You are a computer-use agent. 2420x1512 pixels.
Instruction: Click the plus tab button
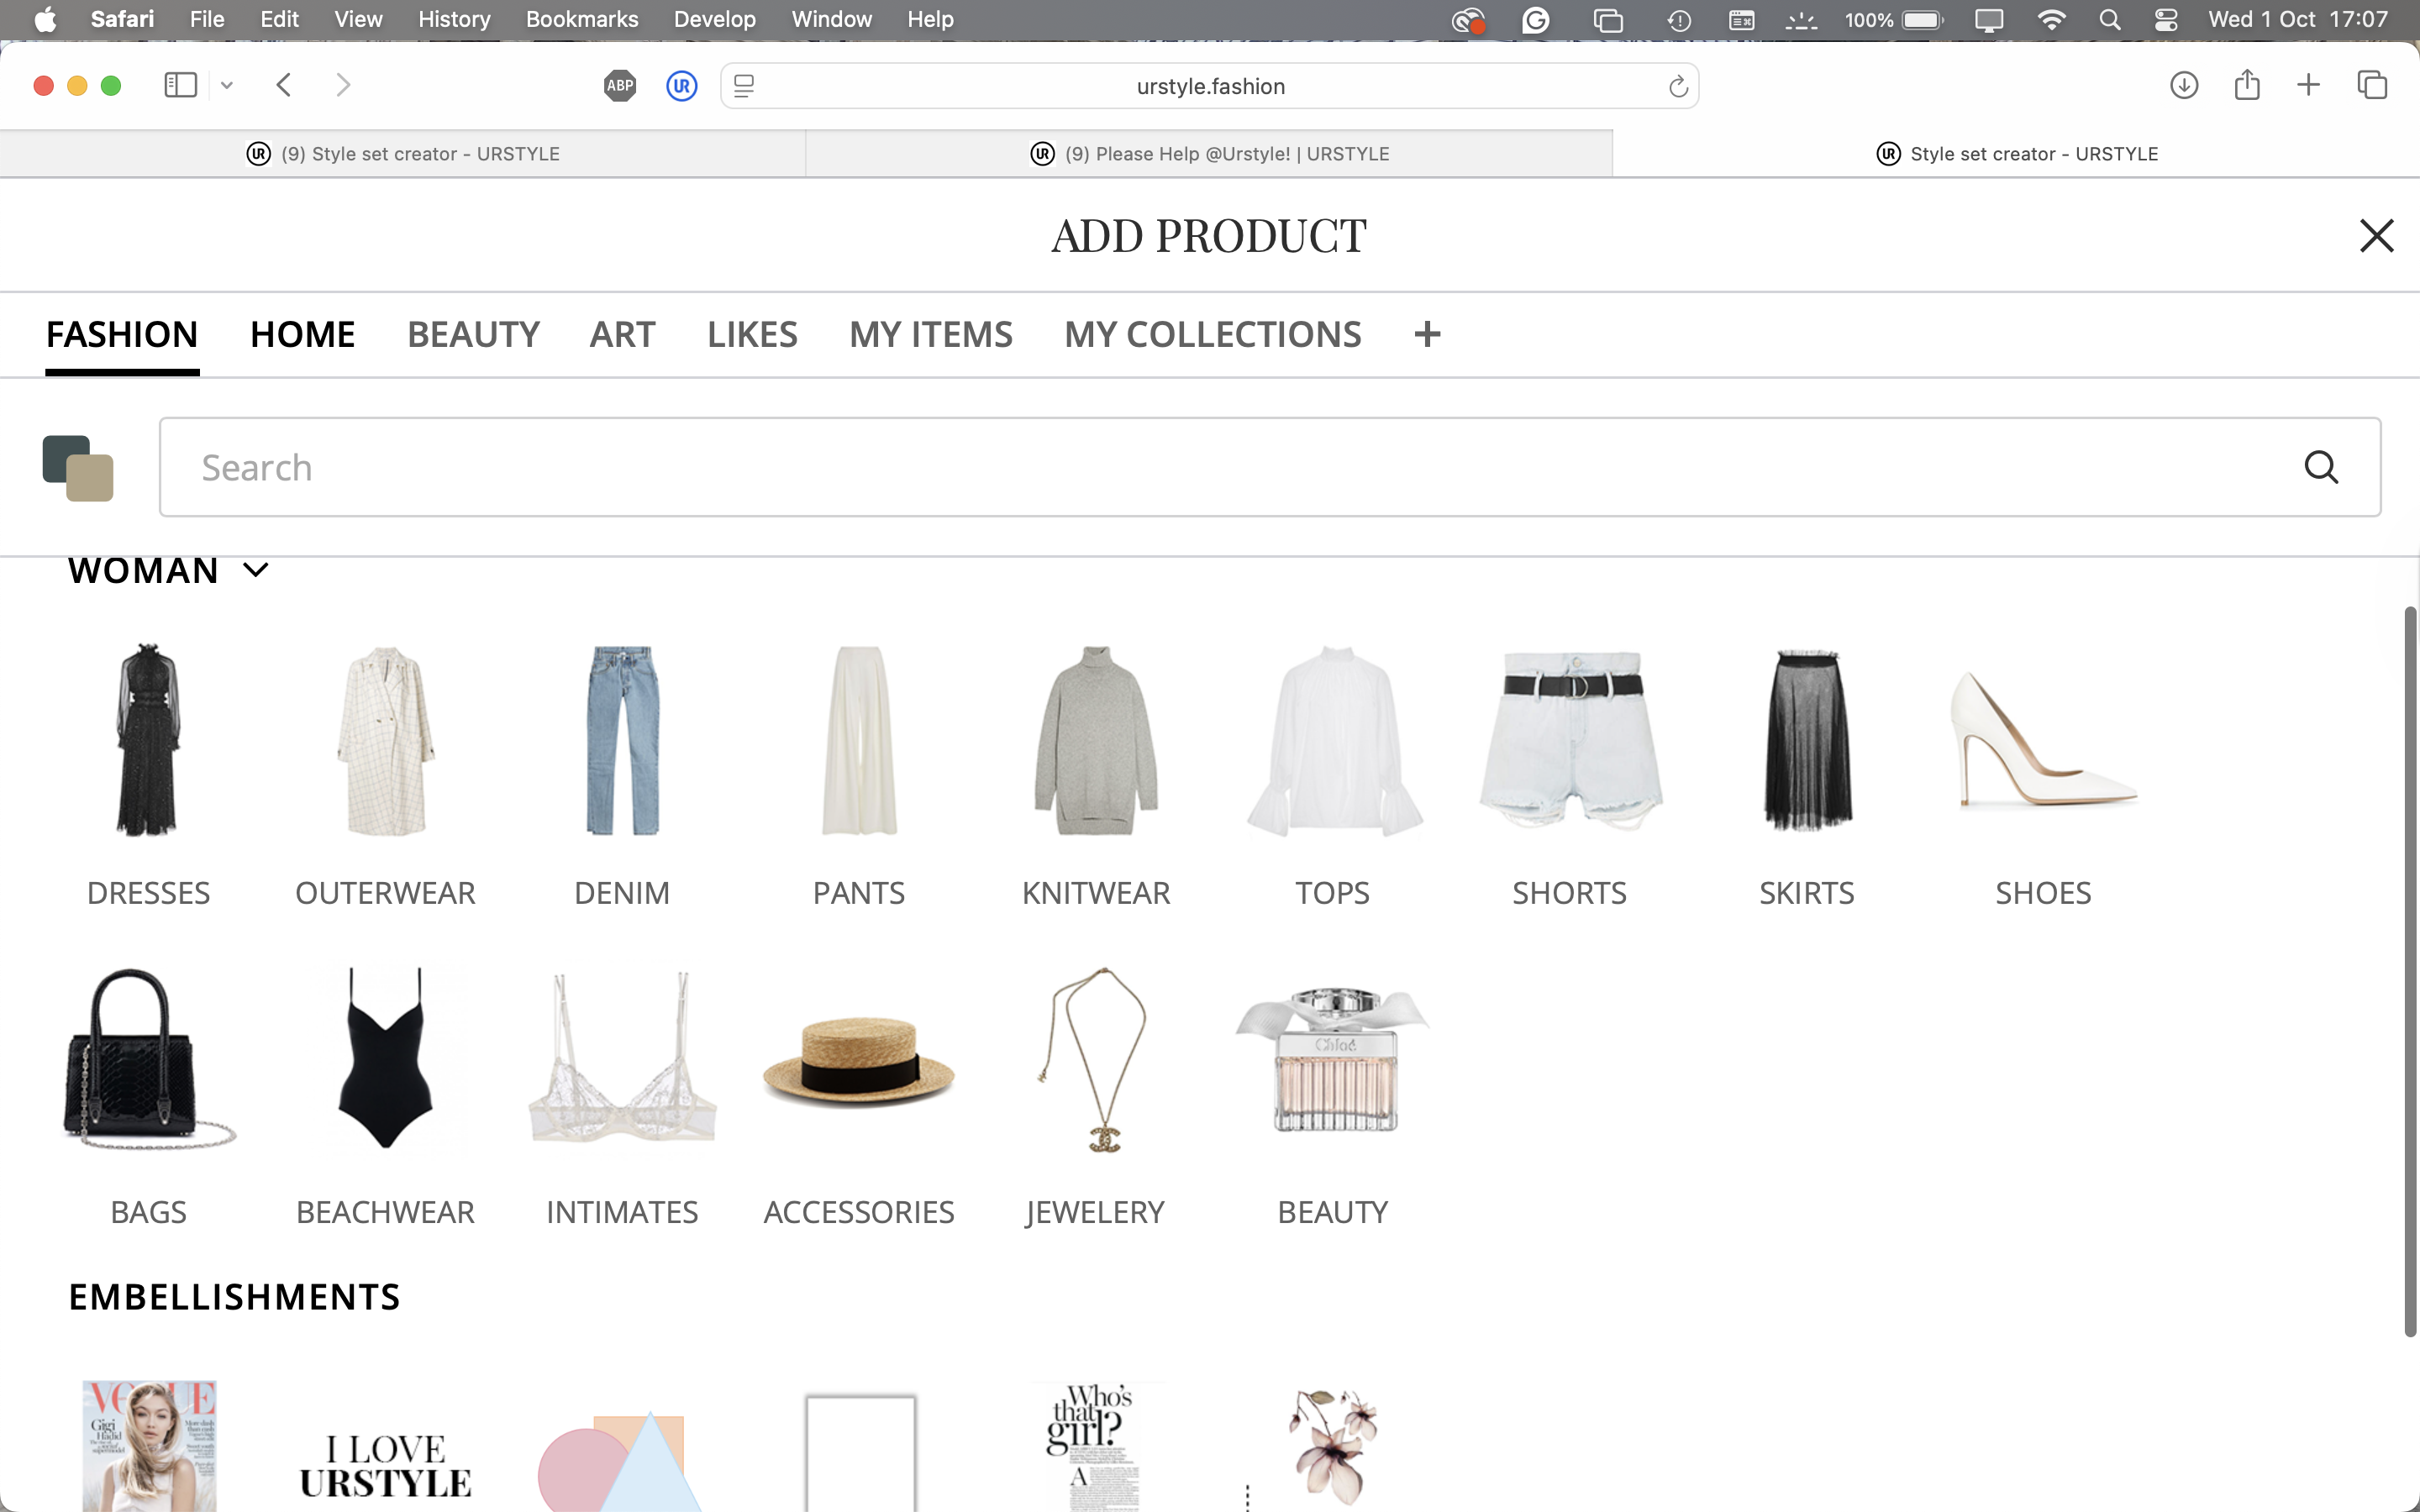[x=1427, y=334]
